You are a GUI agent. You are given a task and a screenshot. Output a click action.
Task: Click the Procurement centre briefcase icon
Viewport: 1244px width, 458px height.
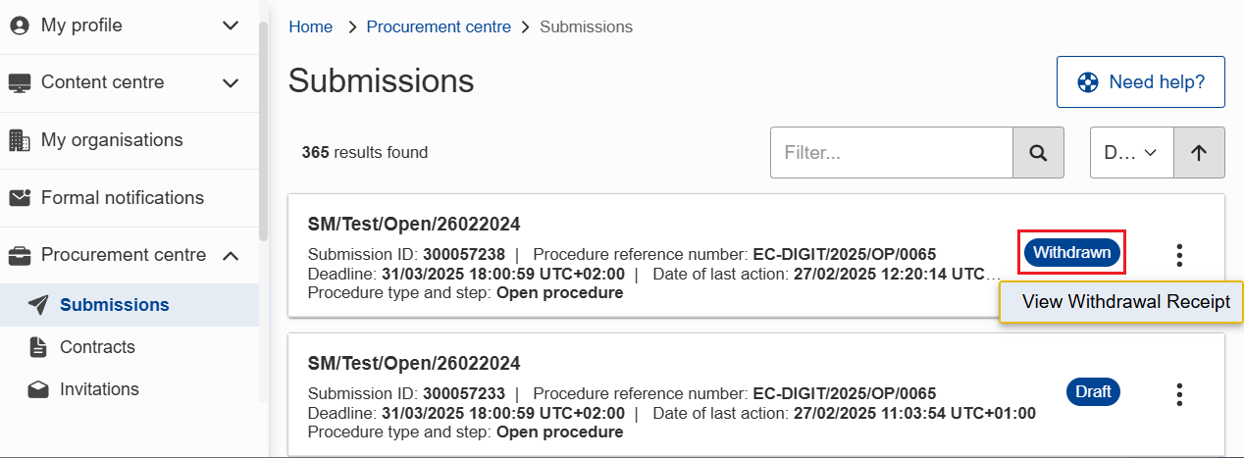click(x=20, y=256)
